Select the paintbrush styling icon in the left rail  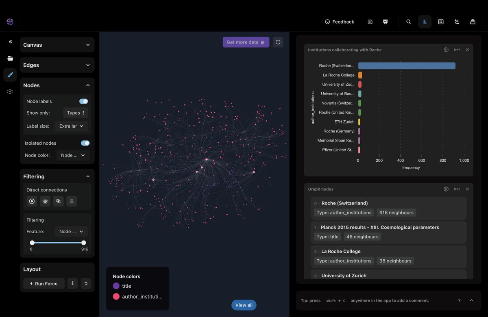tap(10, 75)
